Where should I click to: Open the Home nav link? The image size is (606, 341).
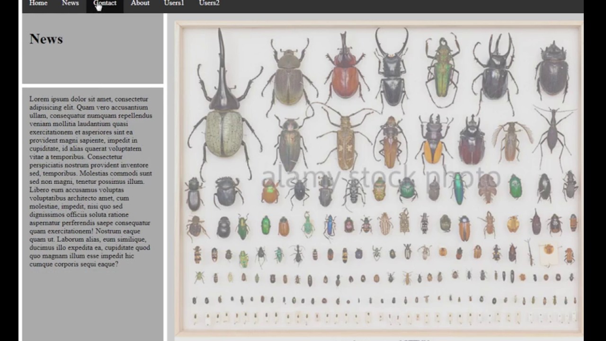pyautogui.click(x=38, y=3)
